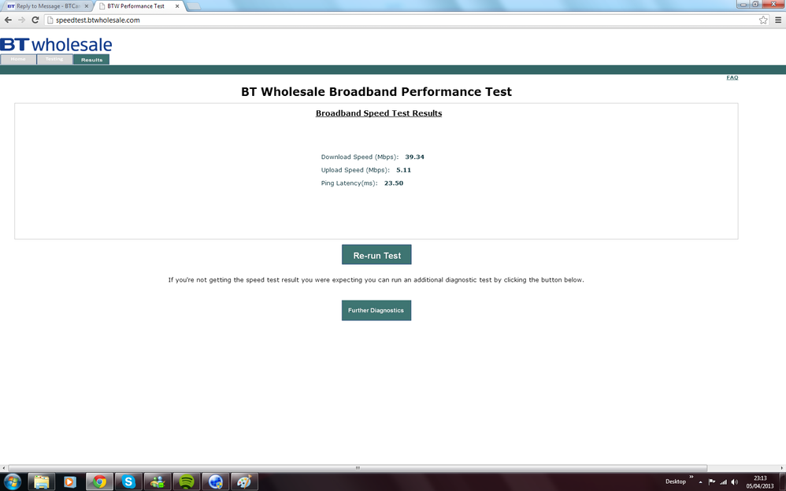The height and width of the screenshot is (491, 786).
Task: Expand the Desktop toolbar chevron
Action: point(691,477)
